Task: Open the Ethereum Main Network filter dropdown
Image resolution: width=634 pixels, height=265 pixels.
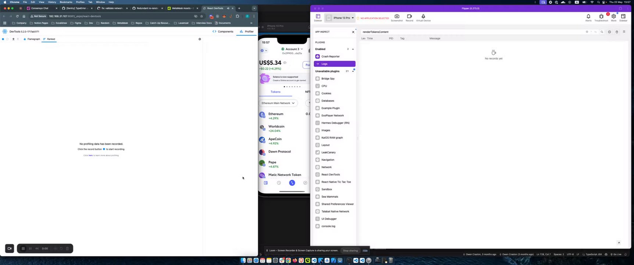Action: [x=278, y=103]
